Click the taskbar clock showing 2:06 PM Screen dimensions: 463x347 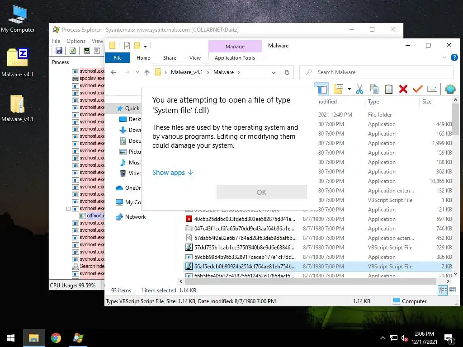pyautogui.click(x=424, y=338)
